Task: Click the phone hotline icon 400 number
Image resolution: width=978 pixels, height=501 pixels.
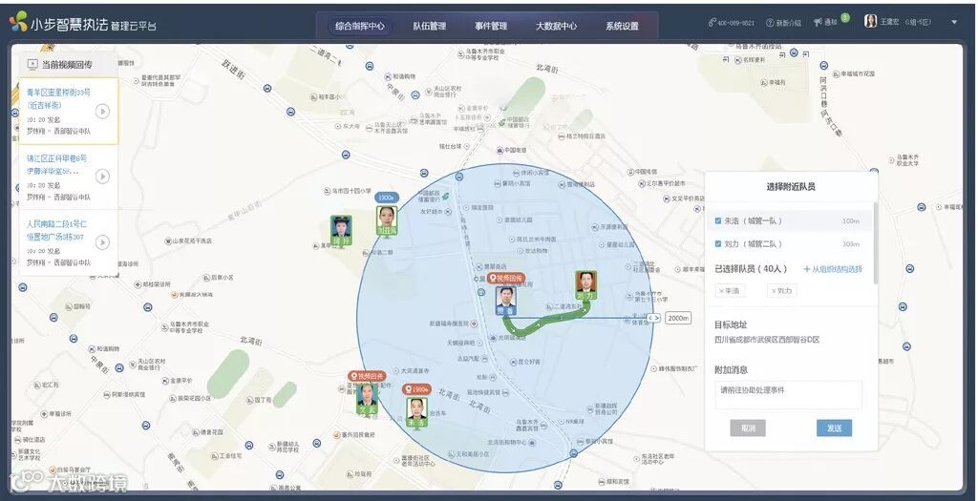Action: coord(712,23)
